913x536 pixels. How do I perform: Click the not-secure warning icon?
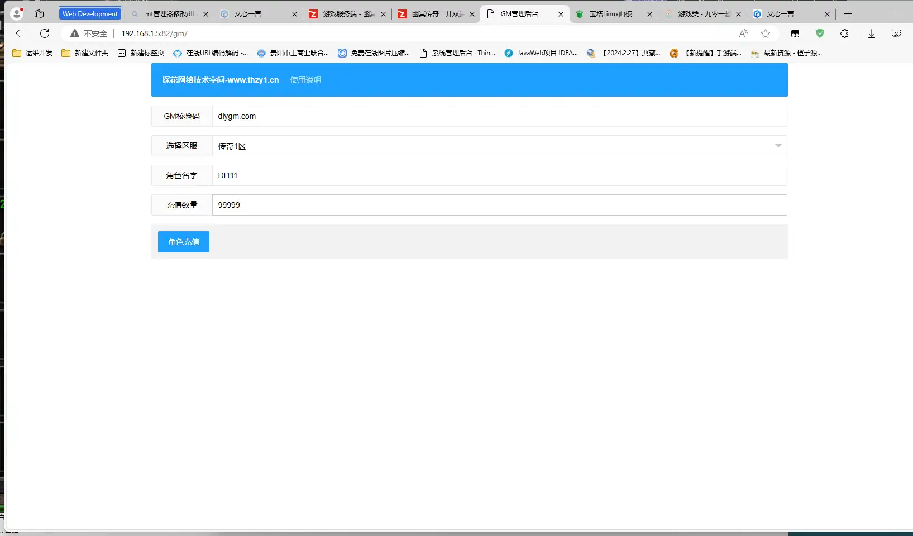click(74, 33)
